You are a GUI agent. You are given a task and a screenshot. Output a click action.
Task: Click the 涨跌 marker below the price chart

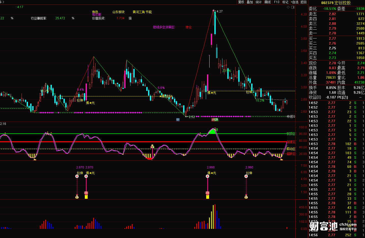215,120
